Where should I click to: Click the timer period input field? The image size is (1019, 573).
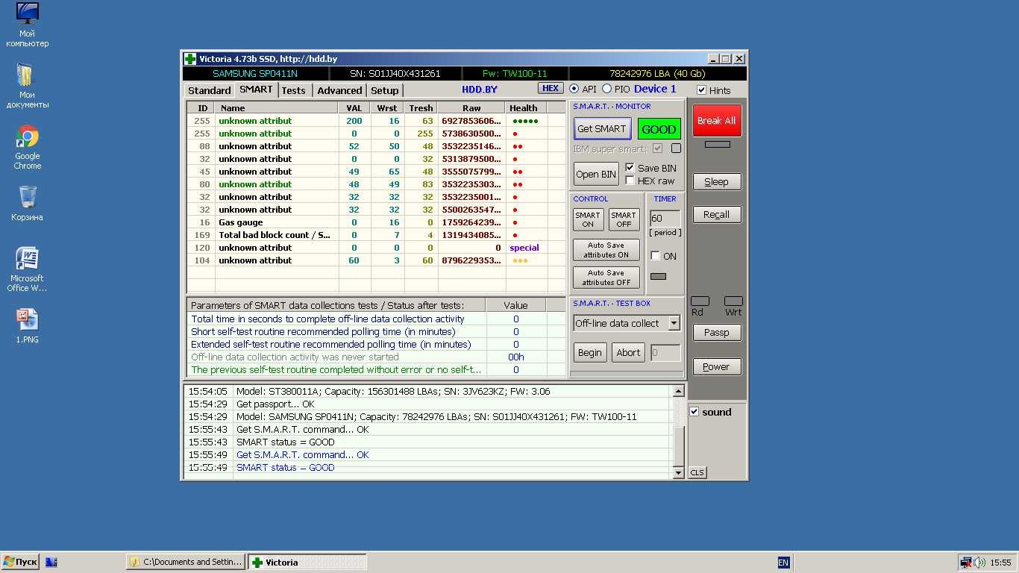tap(665, 219)
